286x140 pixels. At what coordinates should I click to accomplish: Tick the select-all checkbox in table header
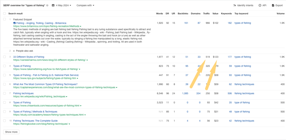click(4, 13)
